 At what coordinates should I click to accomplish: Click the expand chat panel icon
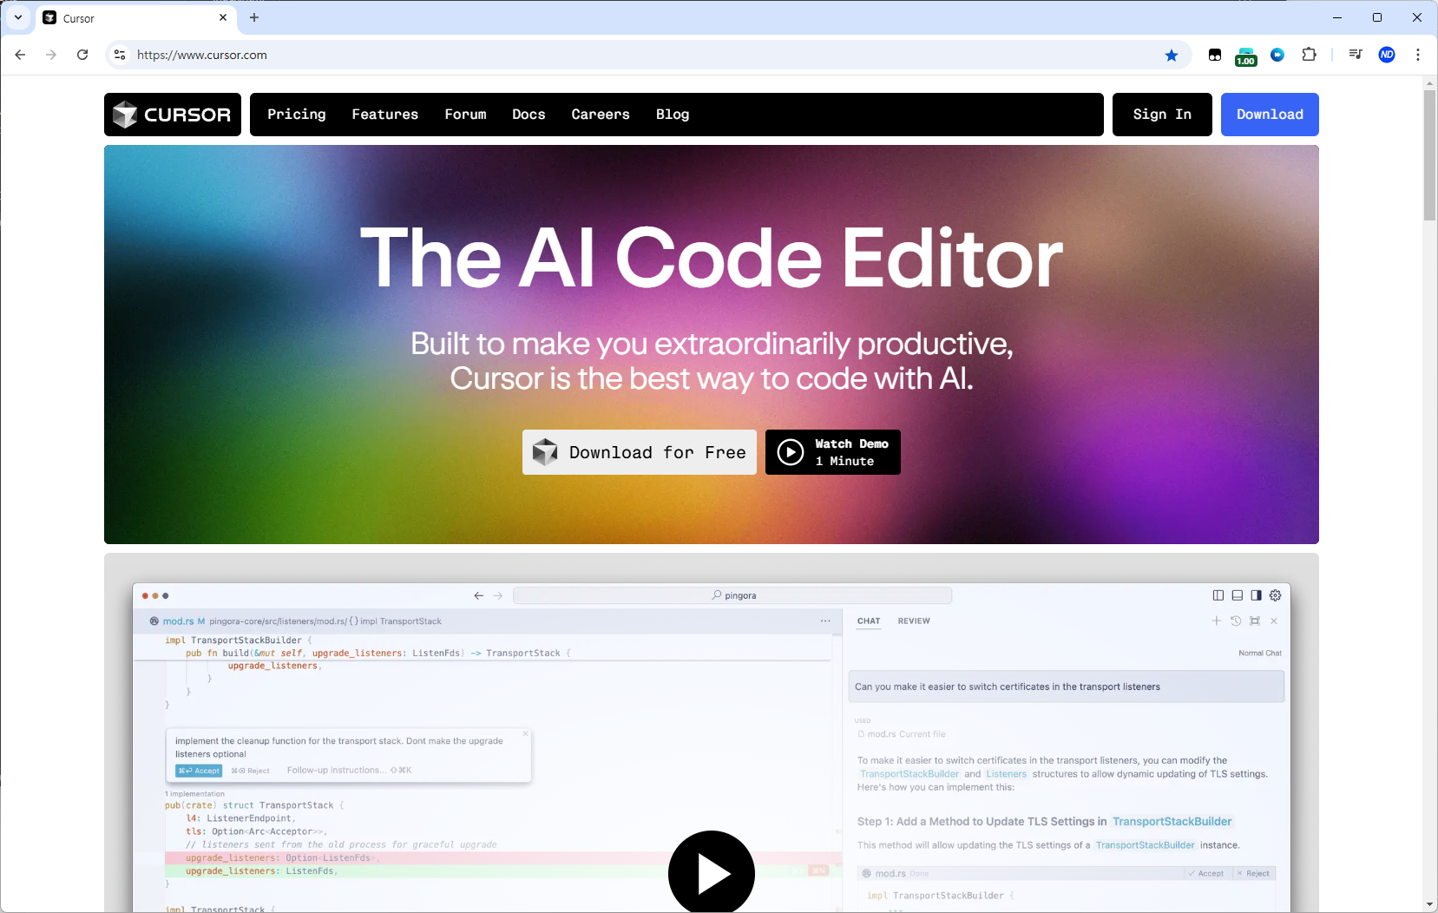[1255, 621]
